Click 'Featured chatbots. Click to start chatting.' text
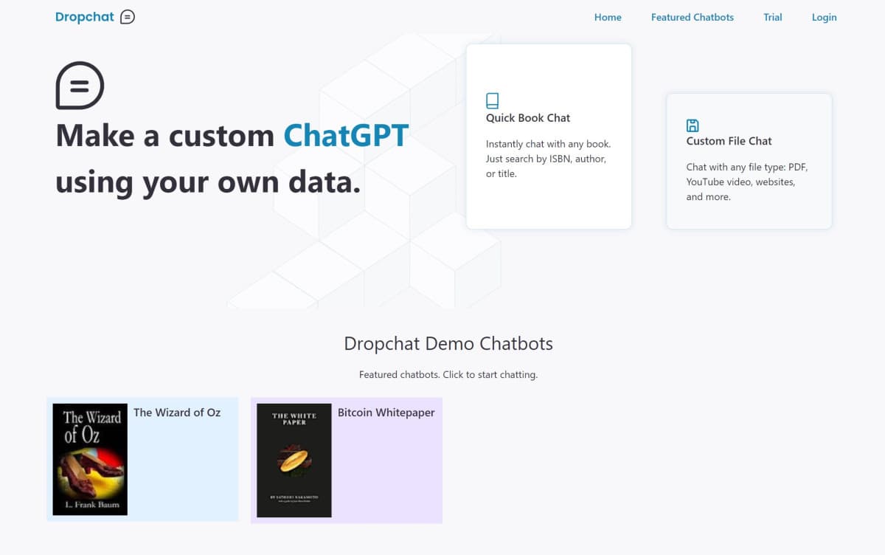The width and height of the screenshot is (885, 555). (x=448, y=375)
